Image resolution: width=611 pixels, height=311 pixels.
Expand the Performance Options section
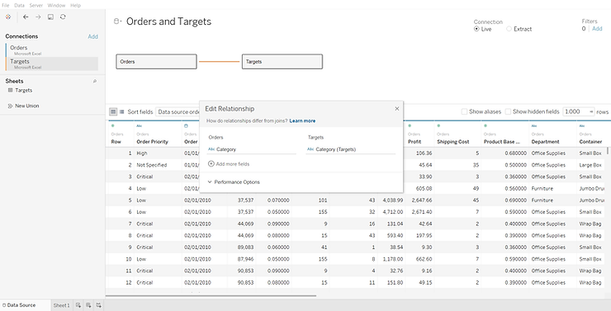[234, 181]
